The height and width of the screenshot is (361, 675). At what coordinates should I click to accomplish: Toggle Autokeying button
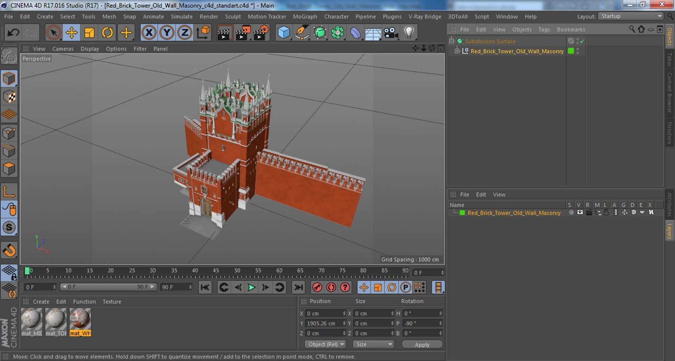coord(331,288)
